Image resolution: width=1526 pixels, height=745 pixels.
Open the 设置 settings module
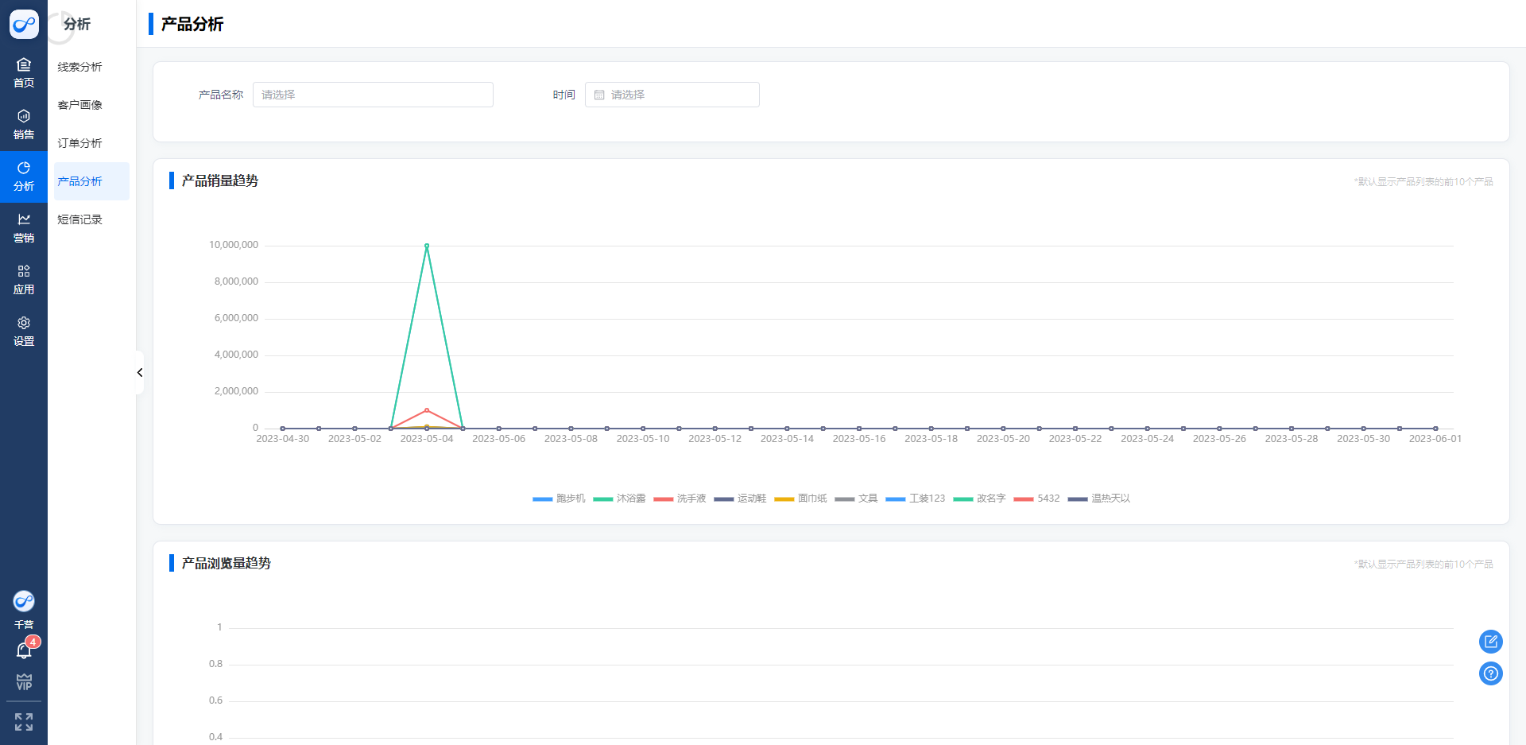coord(24,332)
